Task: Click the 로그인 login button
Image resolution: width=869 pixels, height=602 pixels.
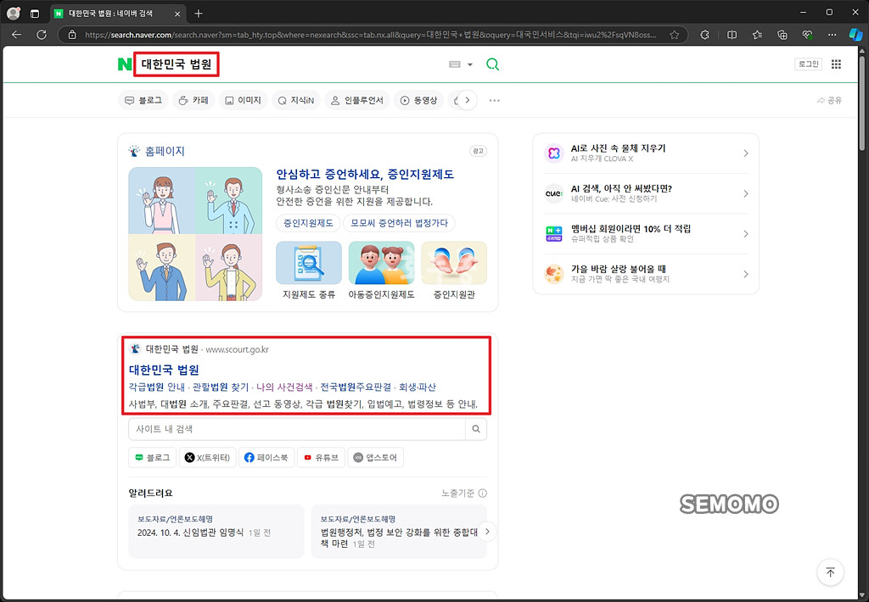Action: [808, 64]
